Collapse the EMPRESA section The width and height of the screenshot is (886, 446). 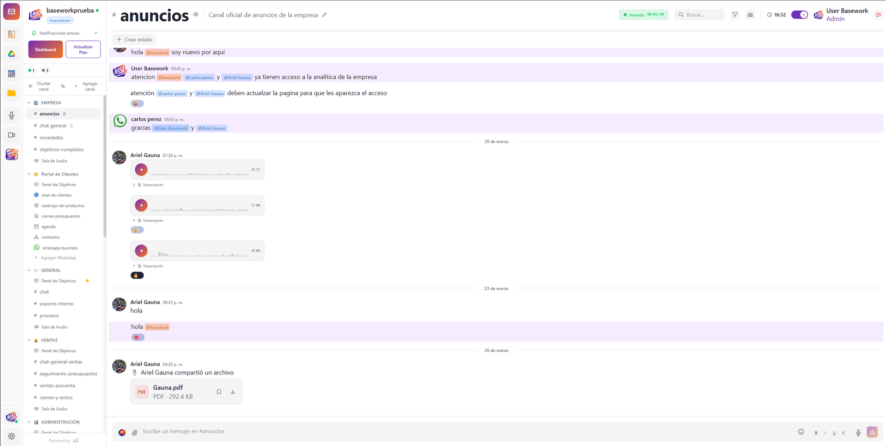click(29, 102)
